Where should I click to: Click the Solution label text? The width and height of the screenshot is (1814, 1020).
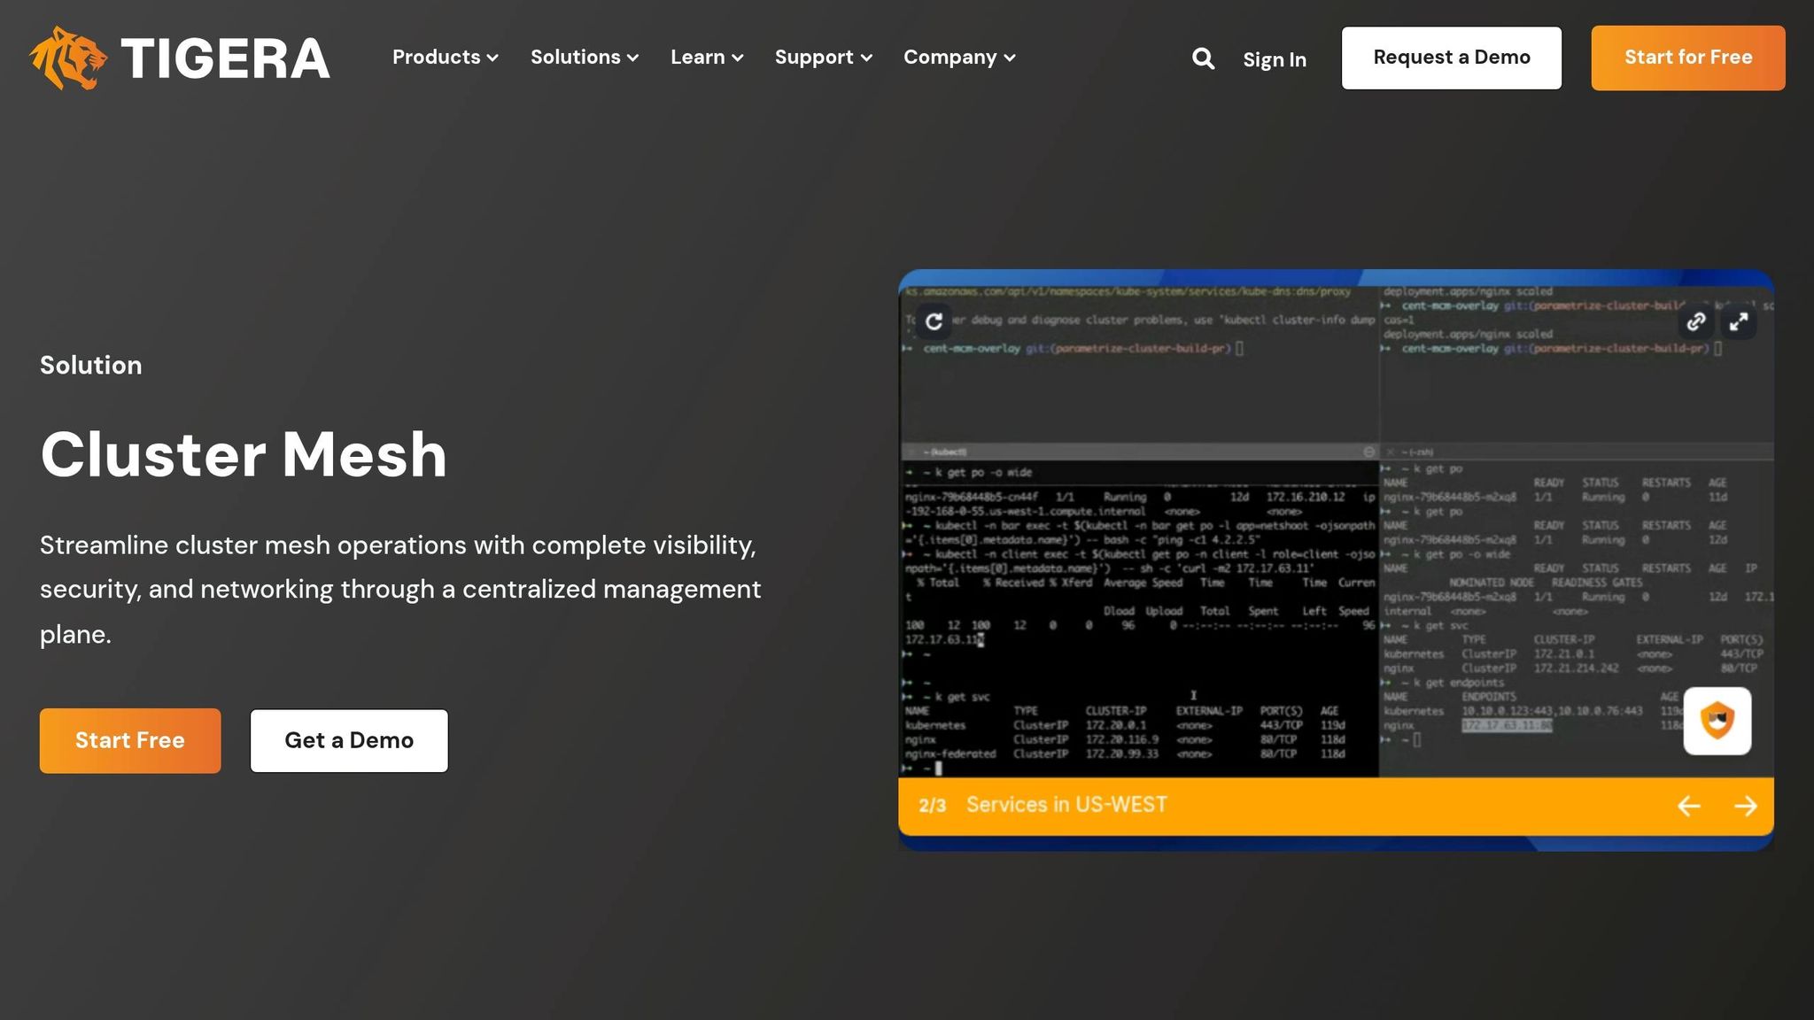pyautogui.click(x=91, y=365)
